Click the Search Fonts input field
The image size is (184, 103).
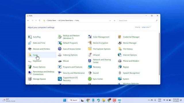click(137, 21)
